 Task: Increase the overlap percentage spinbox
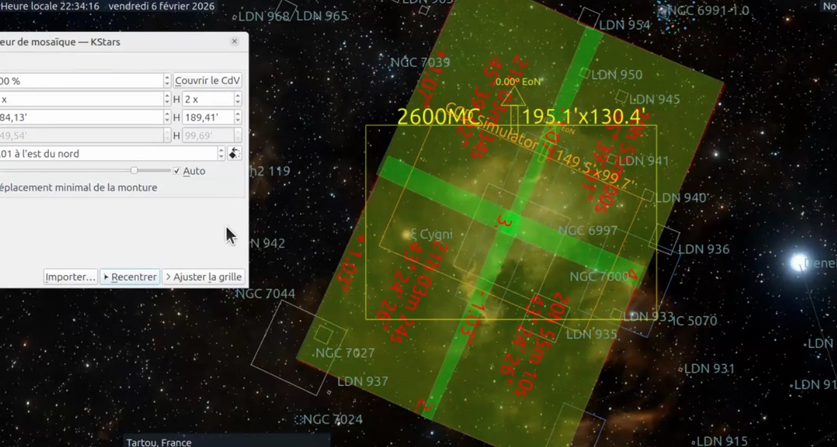pos(167,78)
